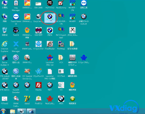
Task: Launch E-Sys-CN3... shortcut
Action: [84, 59]
